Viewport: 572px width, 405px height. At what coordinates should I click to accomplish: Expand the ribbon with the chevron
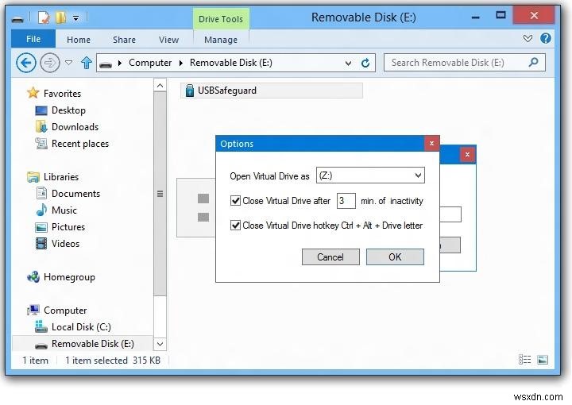(528, 38)
